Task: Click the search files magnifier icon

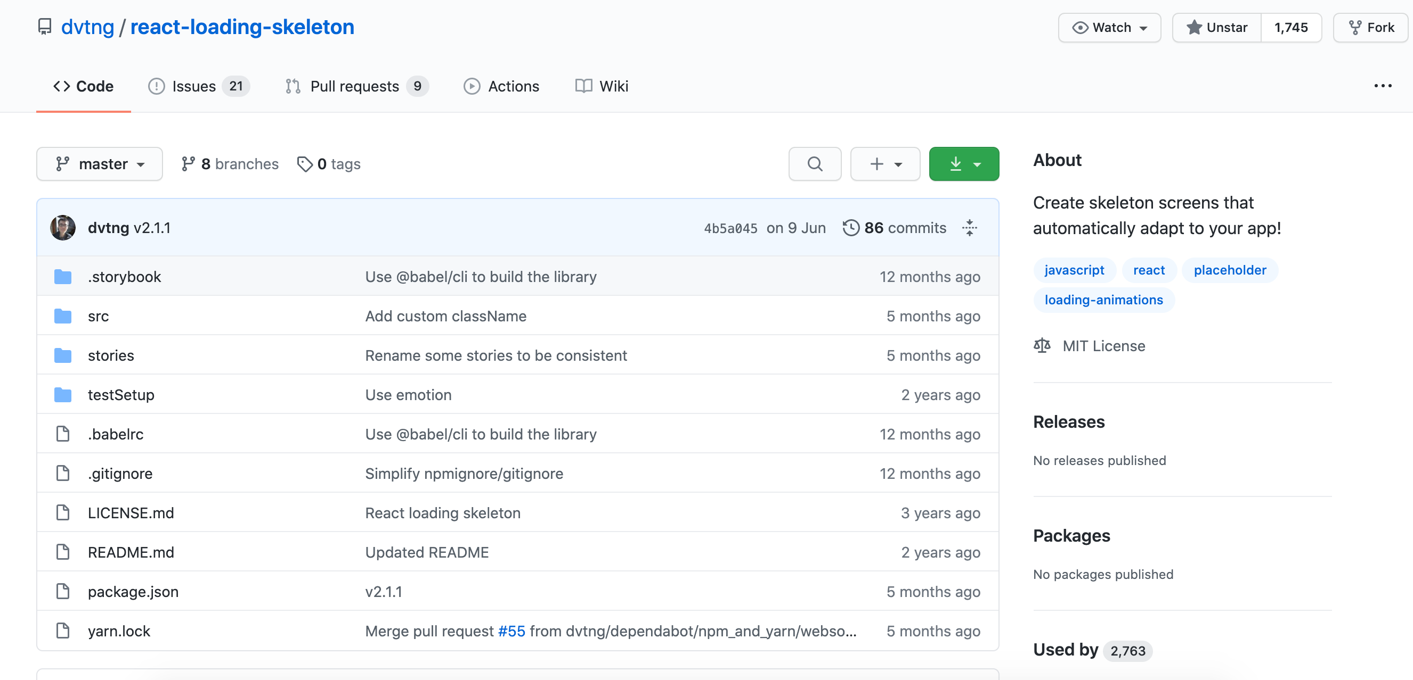Action: 815,164
